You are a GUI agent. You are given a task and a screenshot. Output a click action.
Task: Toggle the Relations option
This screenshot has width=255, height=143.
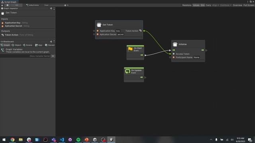tap(187, 5)
